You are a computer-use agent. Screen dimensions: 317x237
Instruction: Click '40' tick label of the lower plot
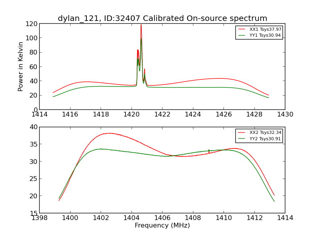[x=34, y=127]
